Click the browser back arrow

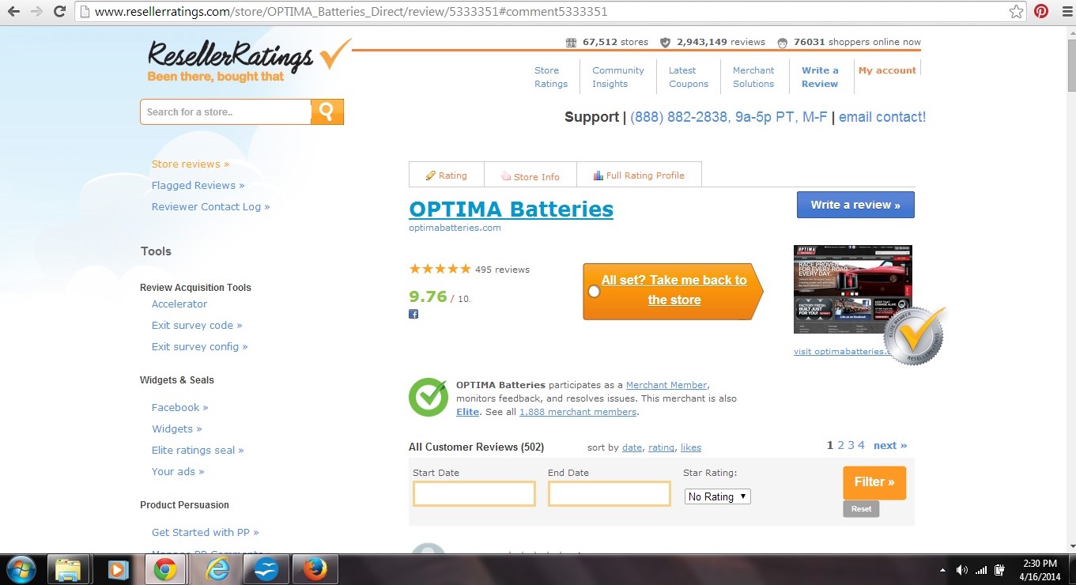point(14,12)
